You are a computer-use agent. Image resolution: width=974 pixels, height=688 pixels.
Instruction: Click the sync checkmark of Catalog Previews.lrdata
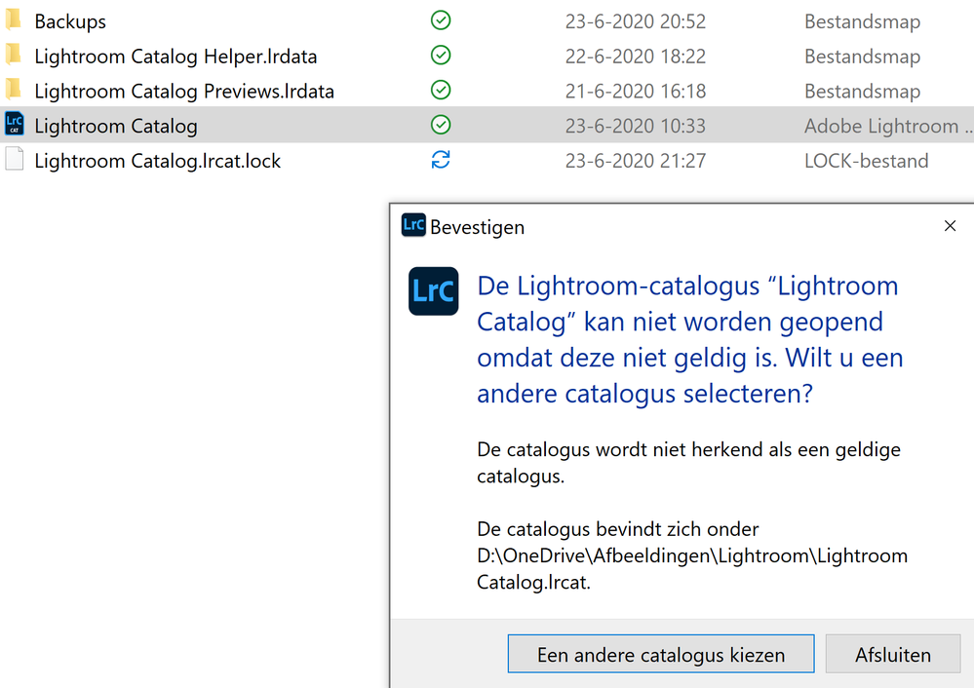[441, 90]
